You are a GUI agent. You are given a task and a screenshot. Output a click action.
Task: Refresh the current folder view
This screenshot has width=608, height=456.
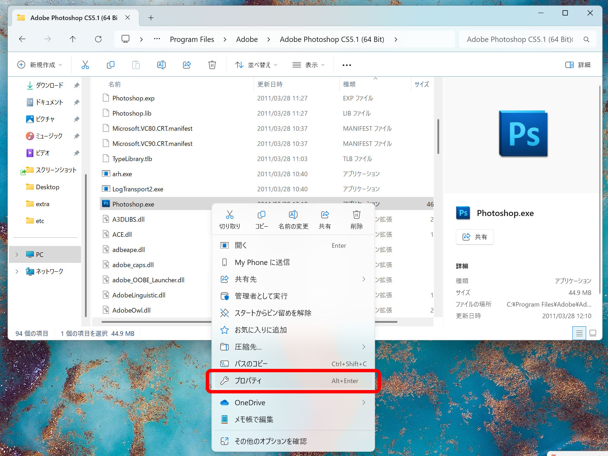pos(98,39)
